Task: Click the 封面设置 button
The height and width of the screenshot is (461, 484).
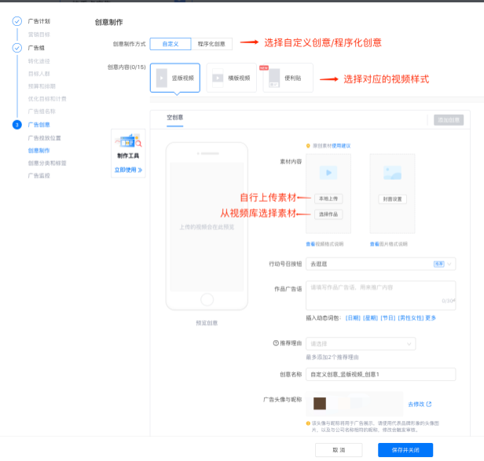Action: (x=392, y=199)
